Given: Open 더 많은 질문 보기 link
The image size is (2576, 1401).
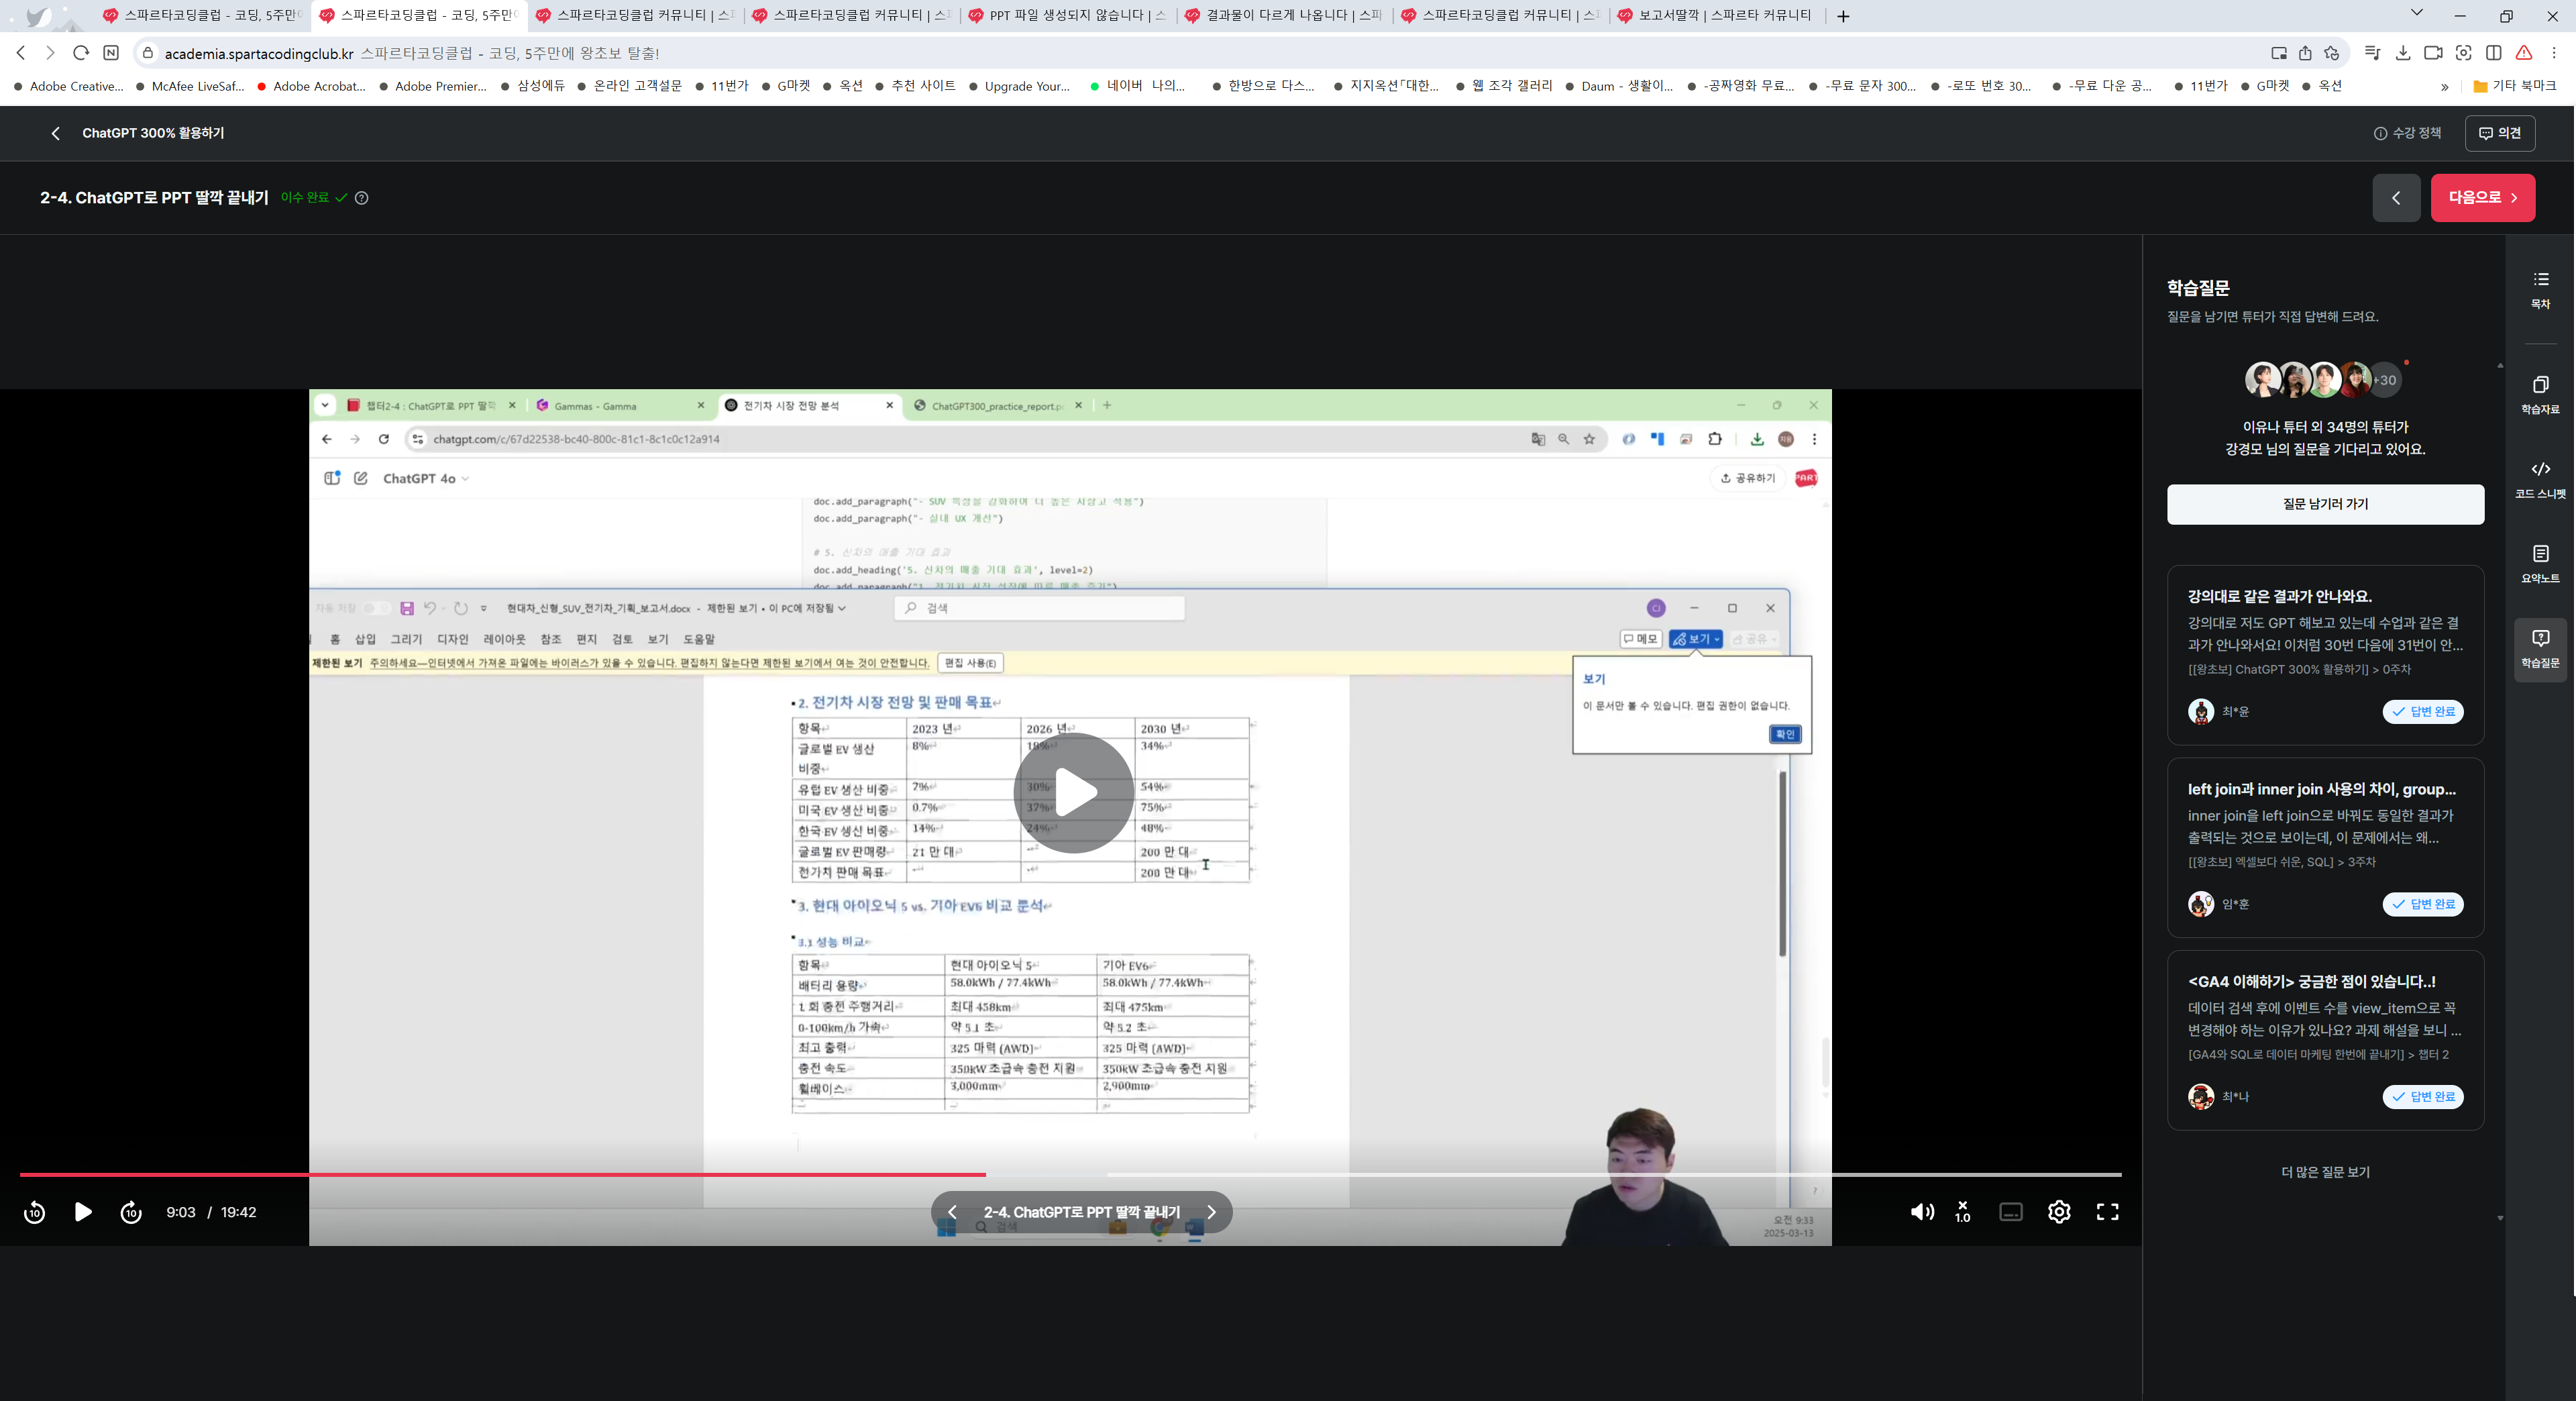Looking at the screenshot, I should click(x=2325, y=1172).
